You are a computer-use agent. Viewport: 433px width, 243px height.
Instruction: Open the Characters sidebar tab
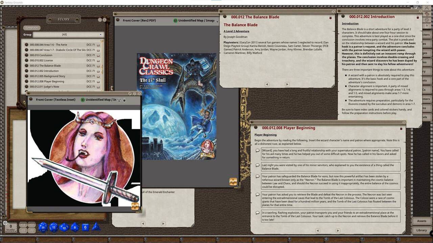[x=427, y=35]
